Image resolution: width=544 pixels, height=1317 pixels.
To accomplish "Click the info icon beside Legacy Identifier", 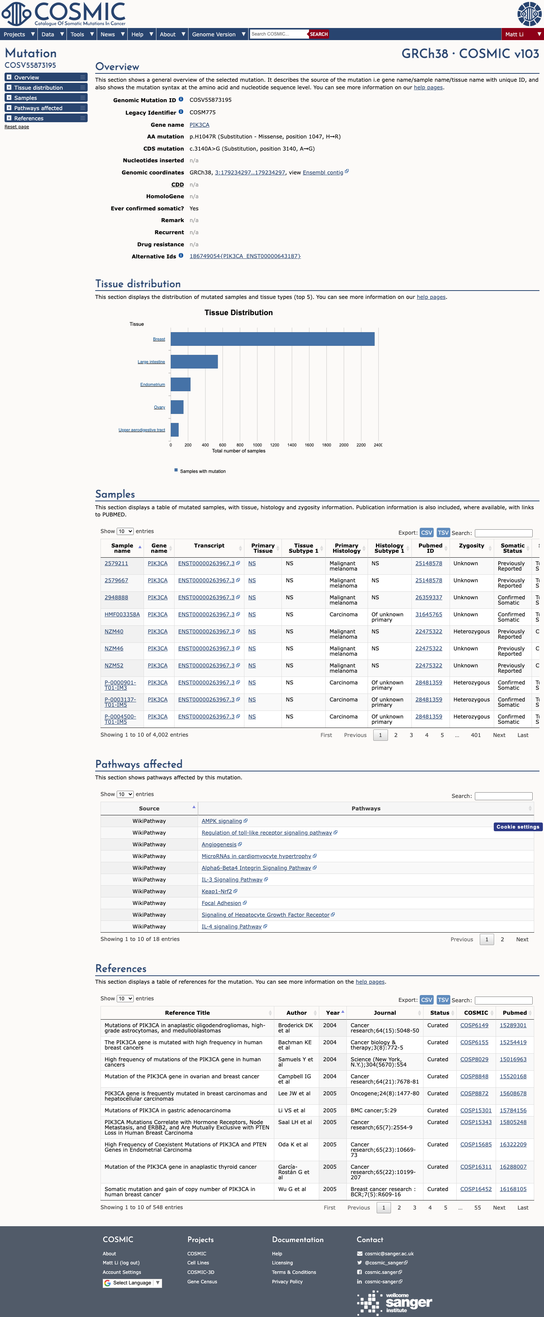I will click(x=181, y=112).
